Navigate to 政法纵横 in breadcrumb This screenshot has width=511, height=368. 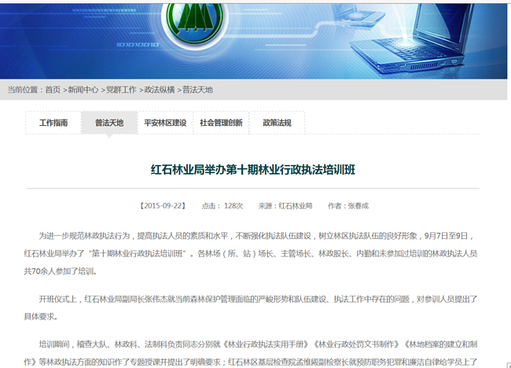(160, 90)
